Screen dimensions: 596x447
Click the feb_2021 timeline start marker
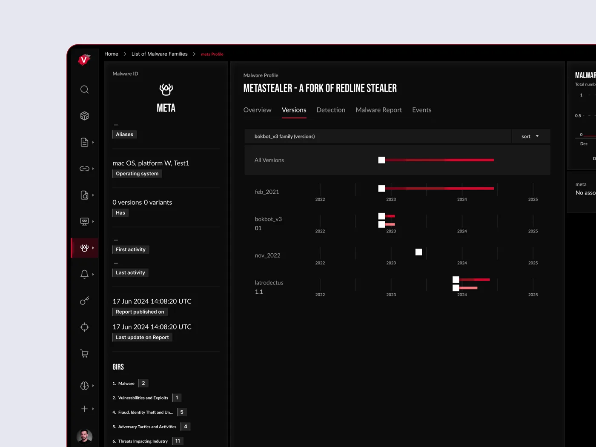(x=381, y=188)
